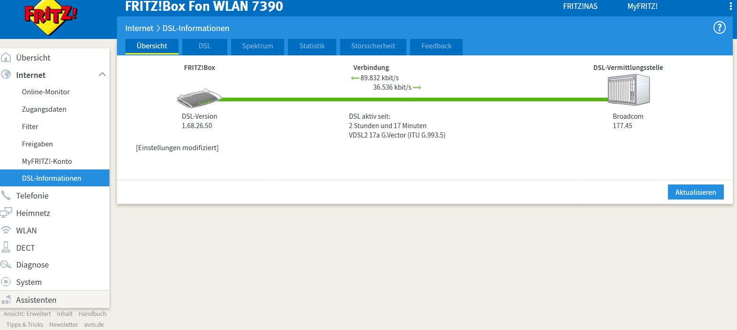Switch to the Störsicherheit tab
Image resolution: width=737 pixels, height=330 pixels.
click(x=373, y=46)
